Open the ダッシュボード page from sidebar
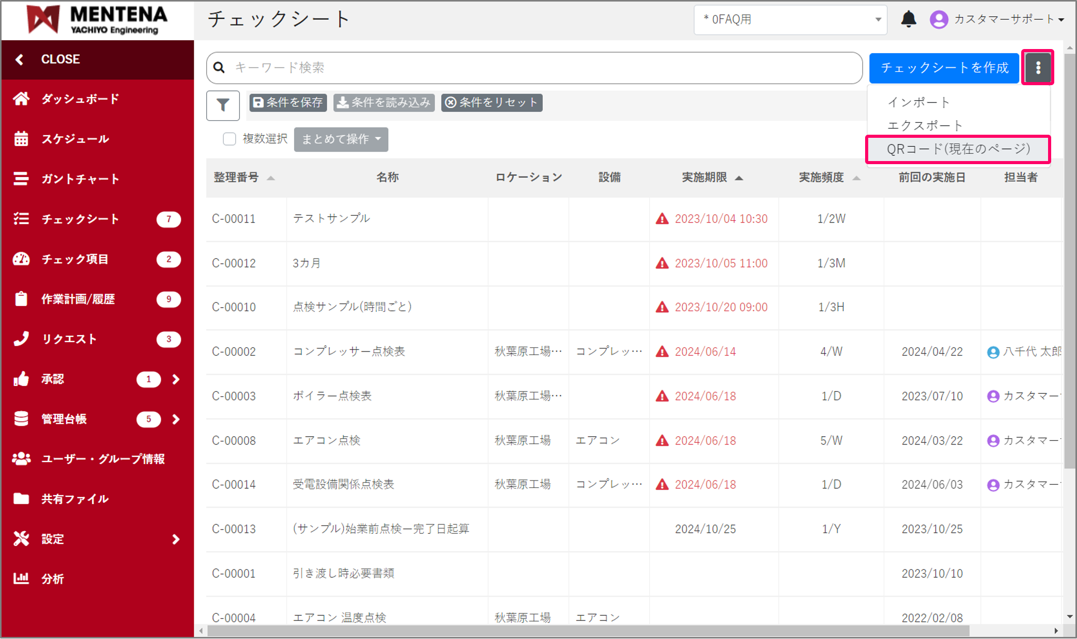 pos(81,99)
